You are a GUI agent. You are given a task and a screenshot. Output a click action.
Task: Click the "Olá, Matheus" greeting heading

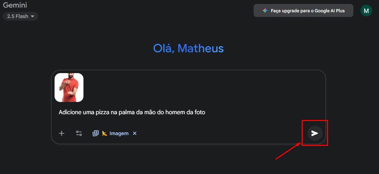188,48
